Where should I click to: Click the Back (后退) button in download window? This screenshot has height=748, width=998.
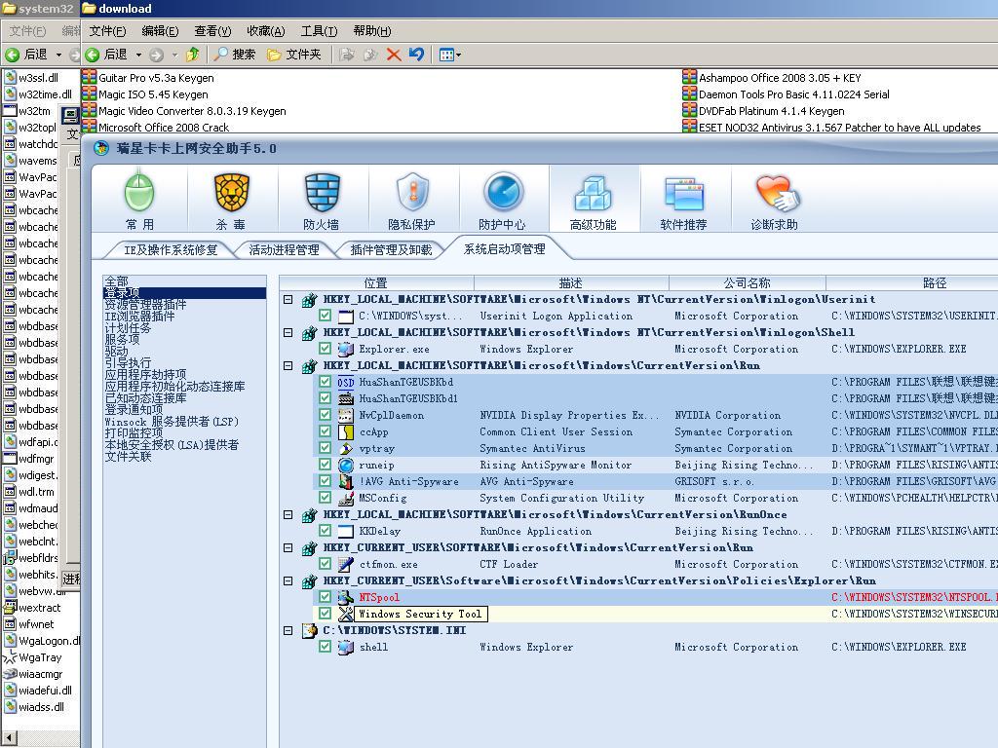point(106,55)
